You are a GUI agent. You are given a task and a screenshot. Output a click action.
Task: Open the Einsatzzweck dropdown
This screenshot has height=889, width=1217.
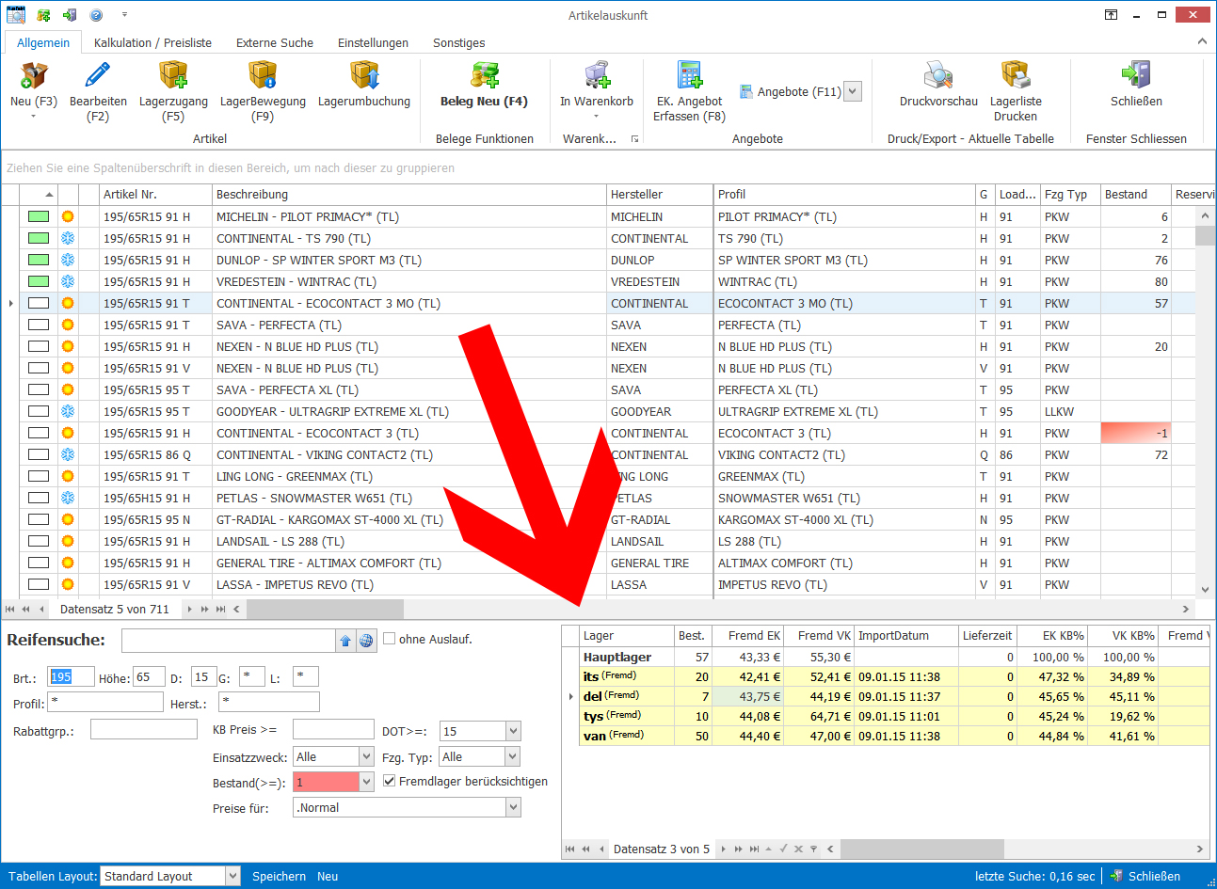click(x=367, y=756)
